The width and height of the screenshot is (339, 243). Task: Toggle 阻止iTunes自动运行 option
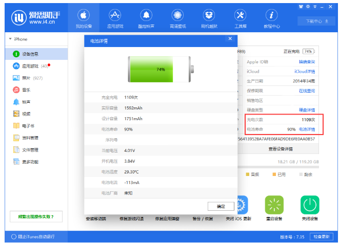click(x=14, y=236)
